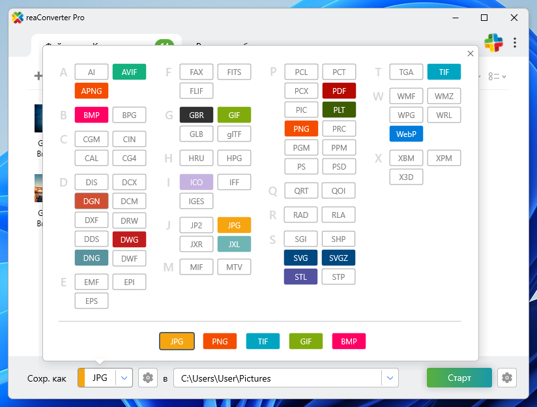Click pink BMP swatch in quick-format row
Viewport: 537px width, 407px height.
pyautogui.click(x=349, y=341)
